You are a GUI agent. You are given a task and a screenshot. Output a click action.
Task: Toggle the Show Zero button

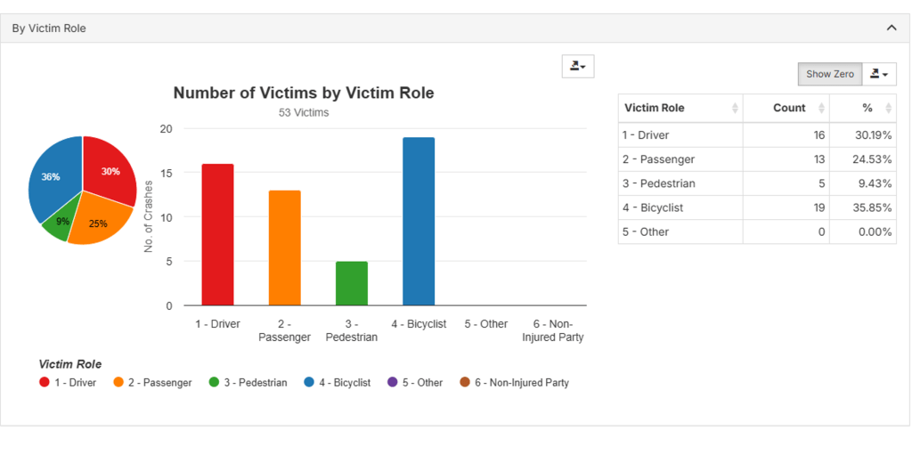(x=829, y=74)
